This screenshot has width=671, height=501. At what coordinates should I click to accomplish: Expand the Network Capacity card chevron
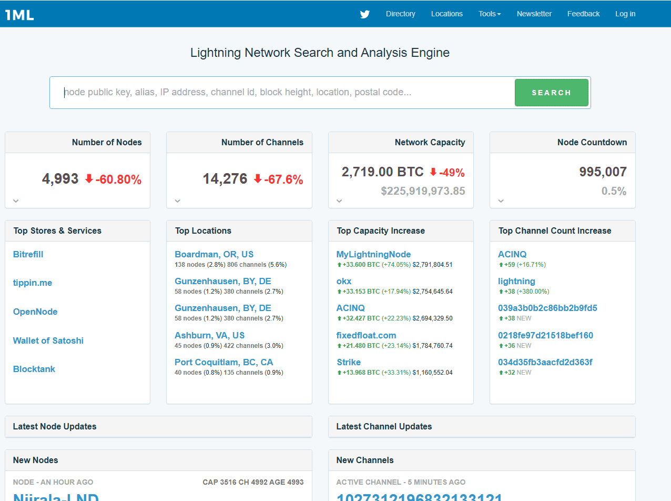pyautogui.click(x=339, y=201)
